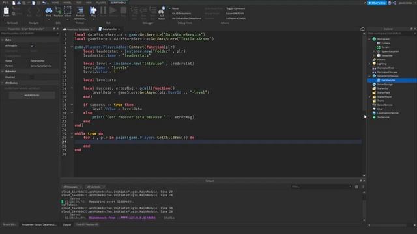The image size is (417, 234).
Task: Switch to the HOME ribbon tab
Action: pos(55,3)
